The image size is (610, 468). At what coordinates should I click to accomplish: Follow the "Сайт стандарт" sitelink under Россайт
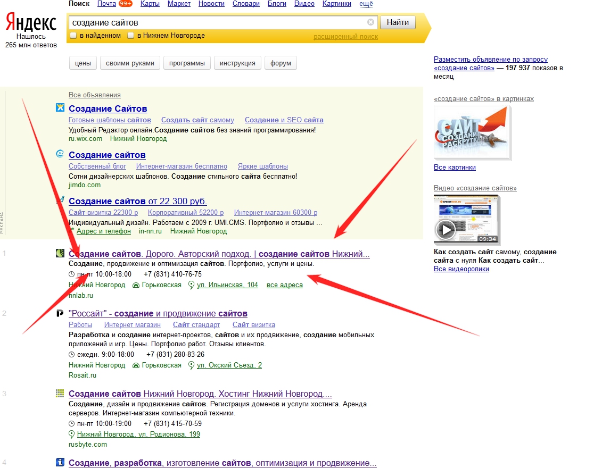click(x=196, y=325)
